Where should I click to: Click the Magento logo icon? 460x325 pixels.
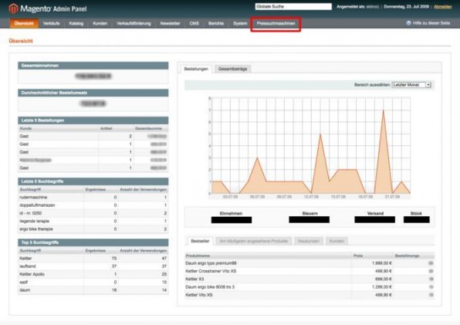[13, 8]
